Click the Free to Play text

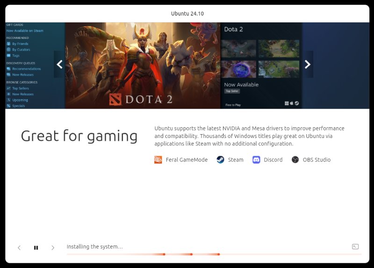pos(233,105)
